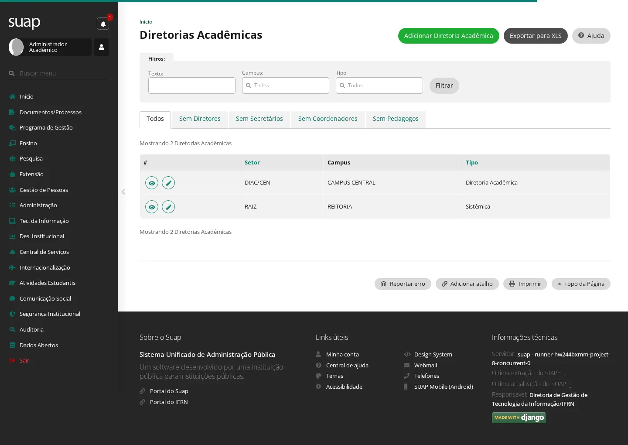Viewport: 628px width, 445px height.
Task: Click the user profile icon button
Action: coord(101,47)
